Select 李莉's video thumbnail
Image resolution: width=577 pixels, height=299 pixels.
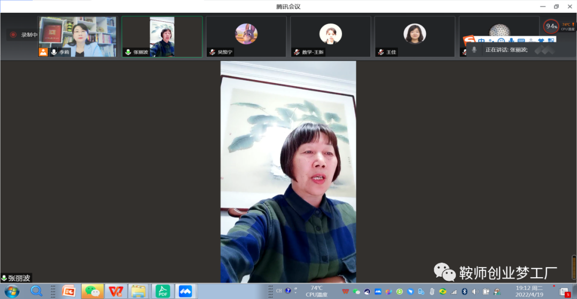[x=77, y=36]
